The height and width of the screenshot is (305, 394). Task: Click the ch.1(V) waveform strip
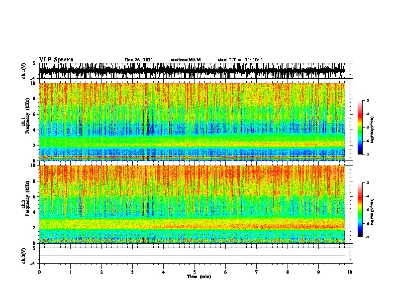point(192,71)
